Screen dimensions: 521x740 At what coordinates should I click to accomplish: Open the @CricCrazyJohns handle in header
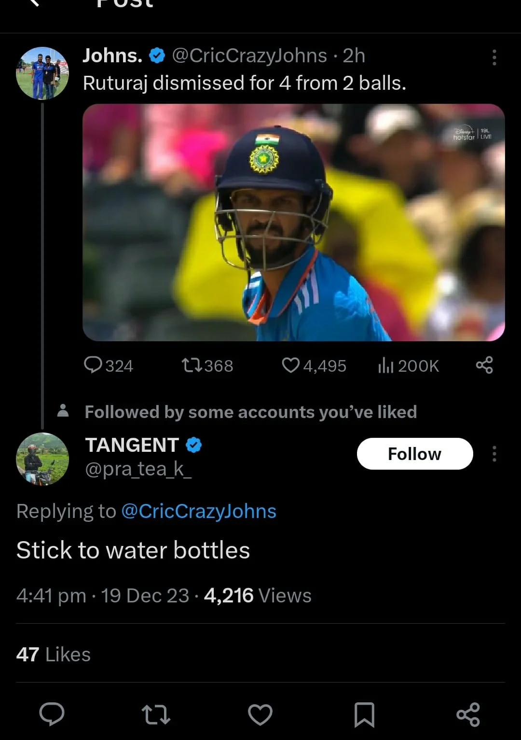pos(249,56)
